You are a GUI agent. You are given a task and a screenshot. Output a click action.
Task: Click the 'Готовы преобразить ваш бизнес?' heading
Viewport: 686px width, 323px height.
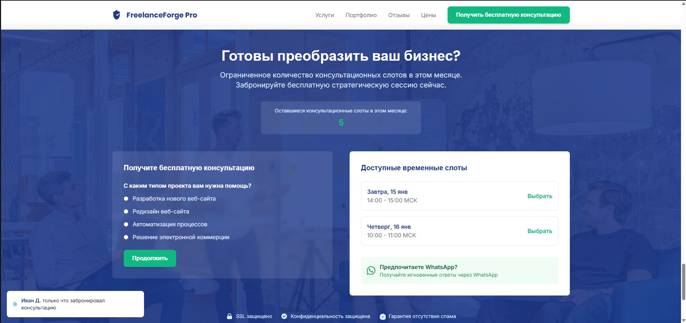coord(341,56)
